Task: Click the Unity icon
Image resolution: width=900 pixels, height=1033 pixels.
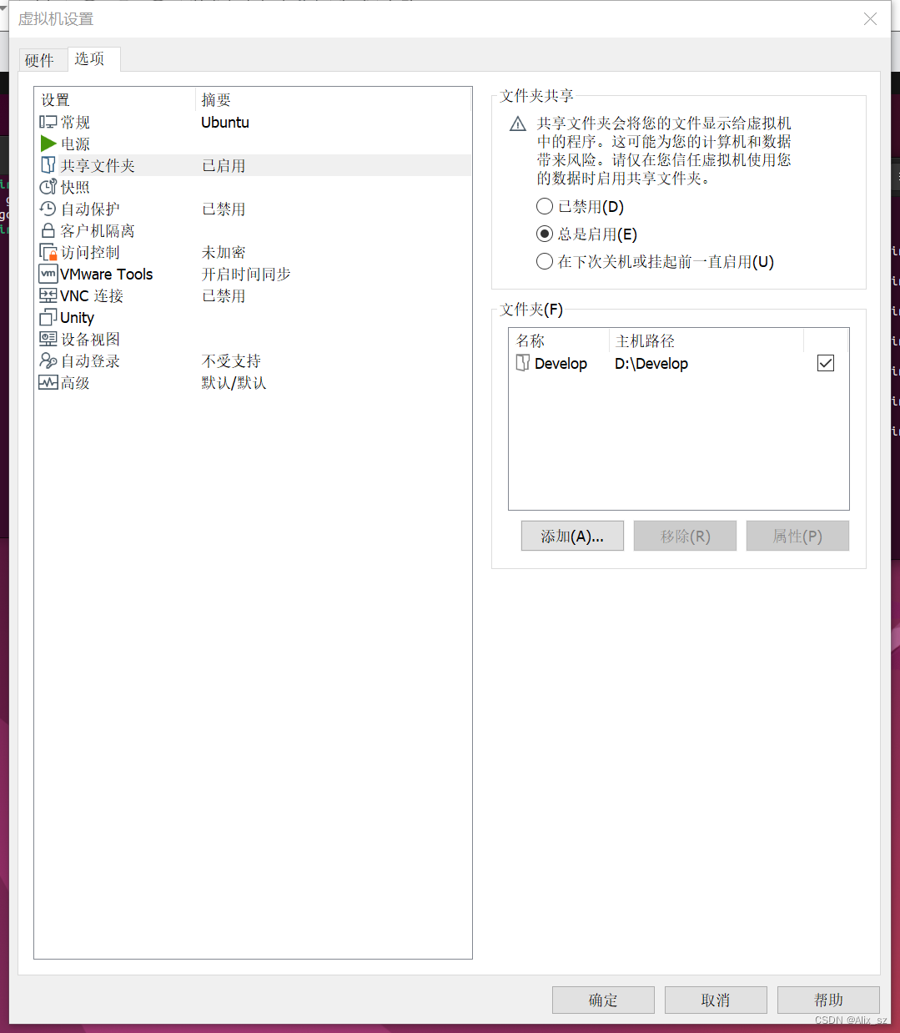Action: click(x=48, y=317)
